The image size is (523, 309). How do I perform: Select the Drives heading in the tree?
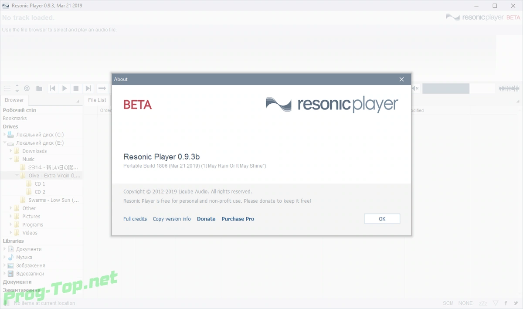tap(10, 126)
